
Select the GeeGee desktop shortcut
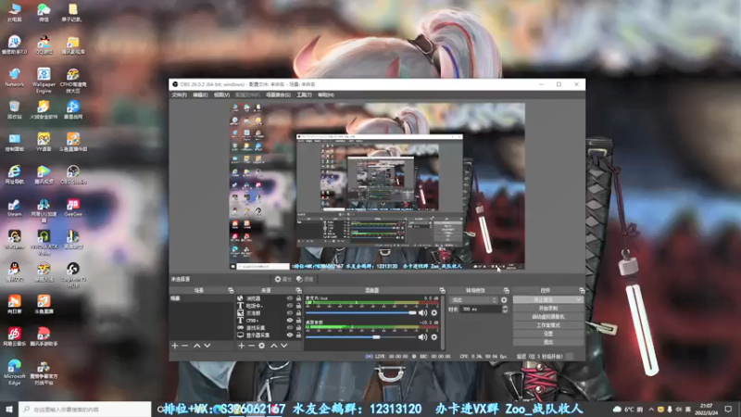click(x=73, y=207)
